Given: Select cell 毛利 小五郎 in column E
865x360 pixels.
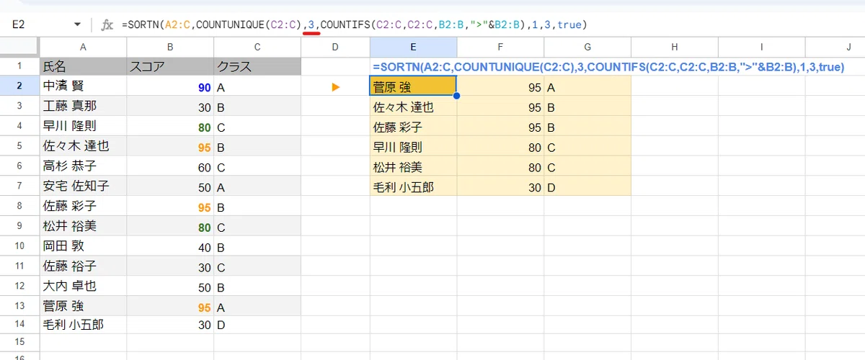Looking at the screenshot, I should 413,186.
